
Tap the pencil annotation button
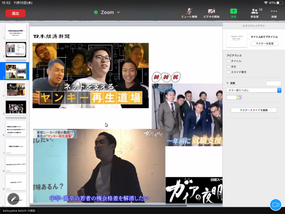click(x=13, y=199)
